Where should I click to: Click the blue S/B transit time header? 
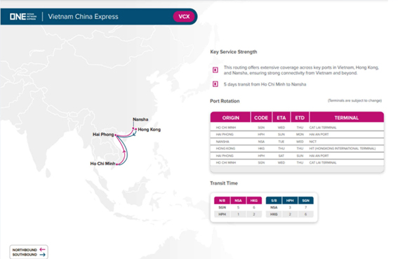(274, 200)
